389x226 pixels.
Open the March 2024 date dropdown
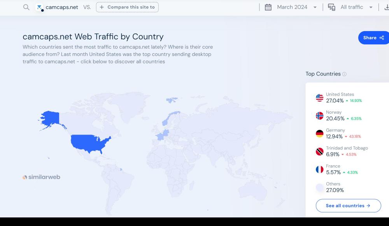296,7
